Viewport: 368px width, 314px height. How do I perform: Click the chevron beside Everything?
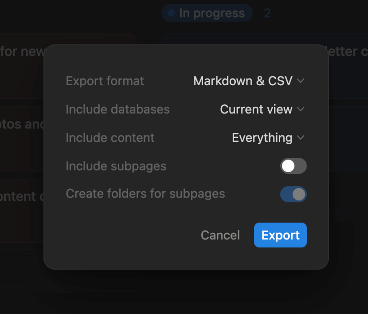click(x=302, y=138)
